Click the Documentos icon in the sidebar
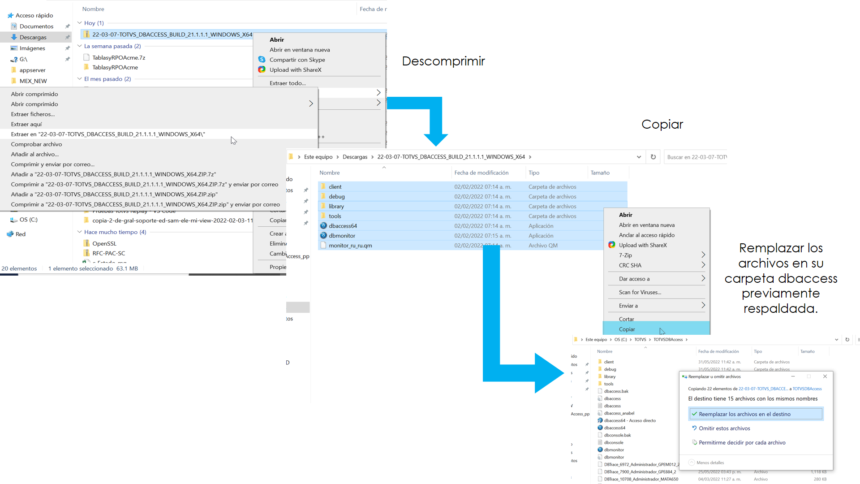This screenshot has height=484, width=860. pyautogui.click(x=14, y=26)
